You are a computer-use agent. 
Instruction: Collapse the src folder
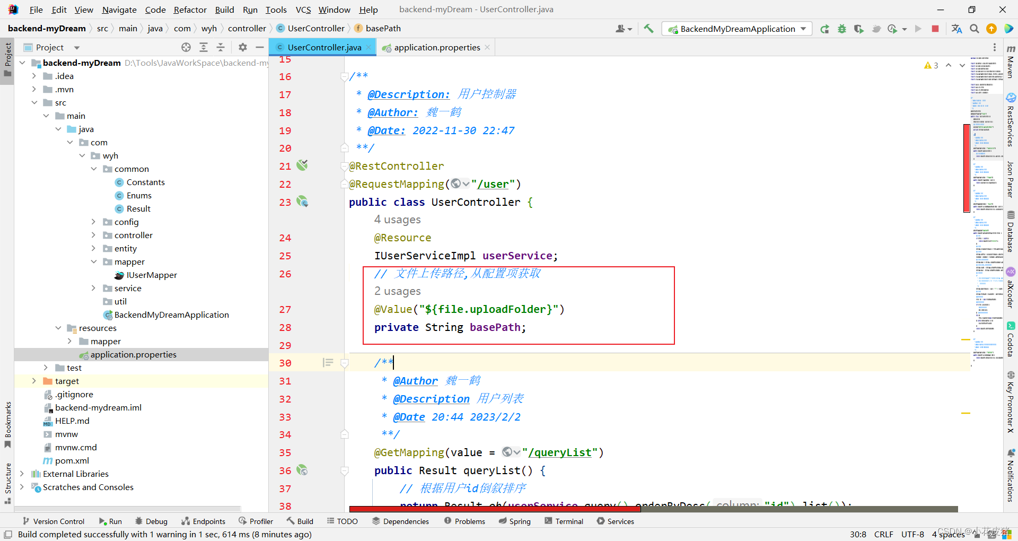point(34,102)
